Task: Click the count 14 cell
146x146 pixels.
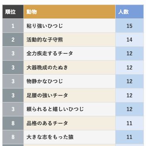Action: click(129, 40)
